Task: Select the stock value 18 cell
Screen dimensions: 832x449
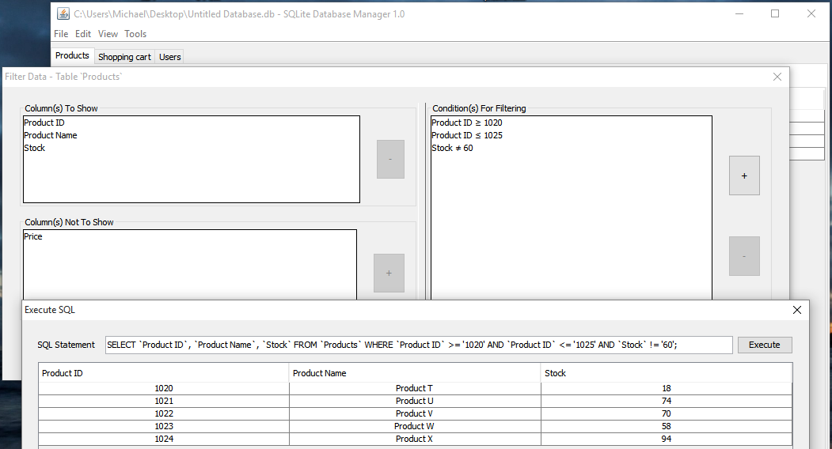Action: (667, 388)
